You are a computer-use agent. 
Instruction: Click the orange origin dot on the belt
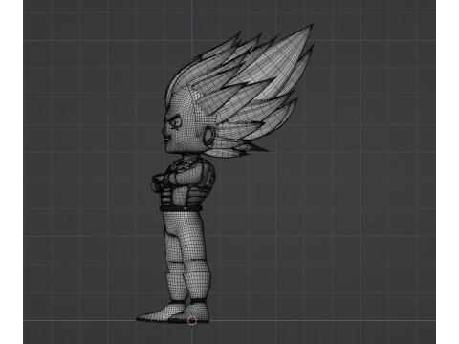[x=186, y=208]
